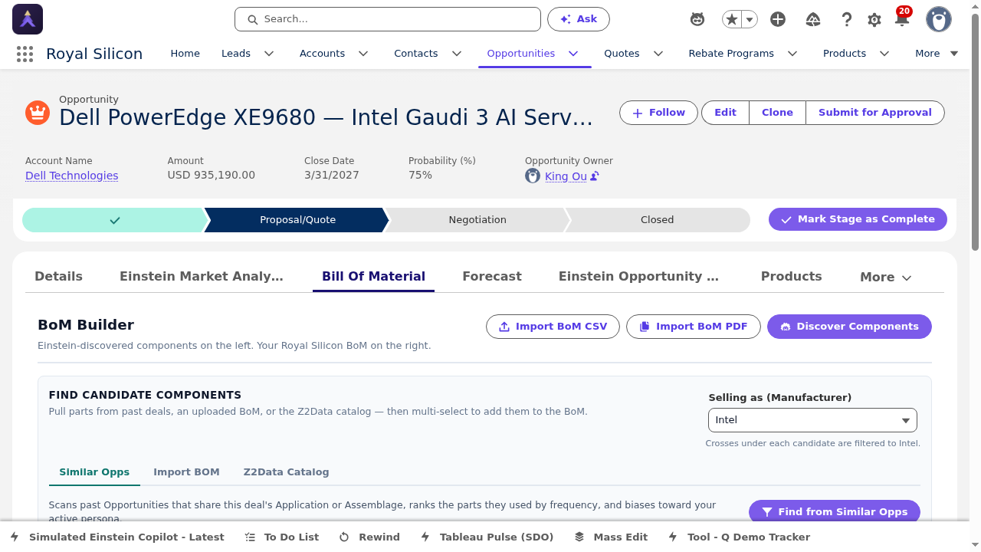Switch to the Einstein Market Analysis tab
Viewport: 981px width, 552px height.
202,277
